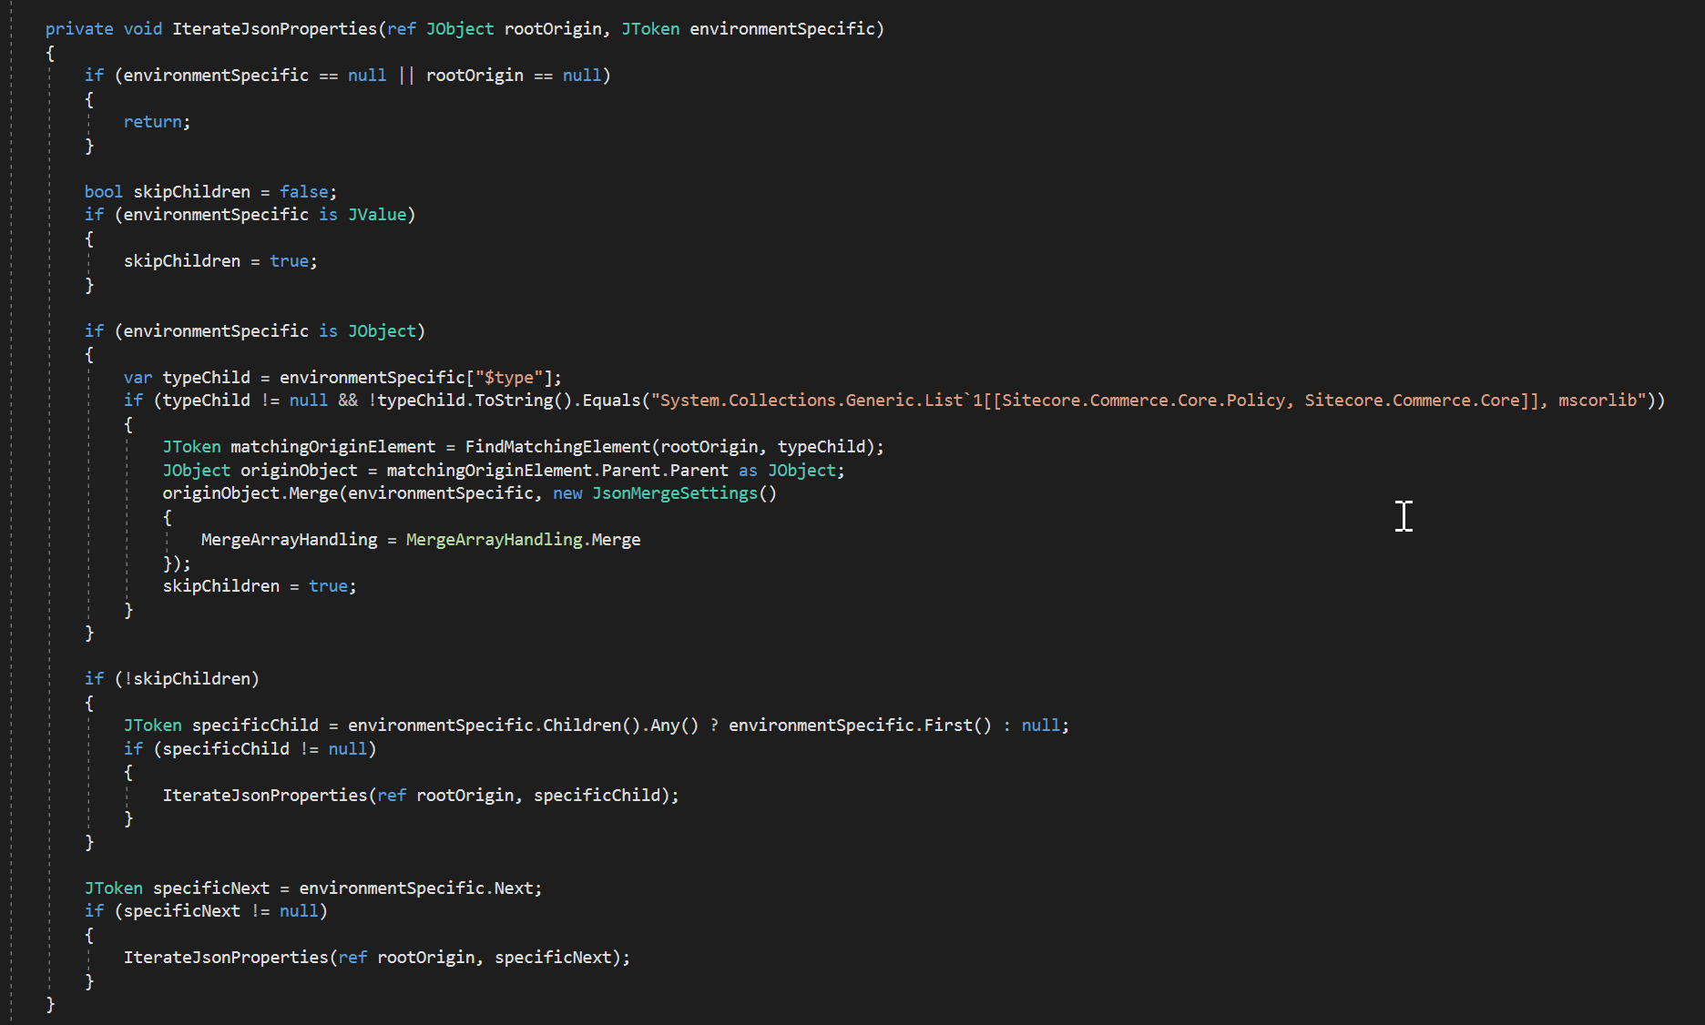Click the environmentSpecific.First() call
Viewport: 1705px width, 1025px height.
click(x=860, y=726)
